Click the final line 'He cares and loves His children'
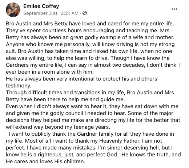189x168 pixels. pyautogui.click(x=45, y=161)
